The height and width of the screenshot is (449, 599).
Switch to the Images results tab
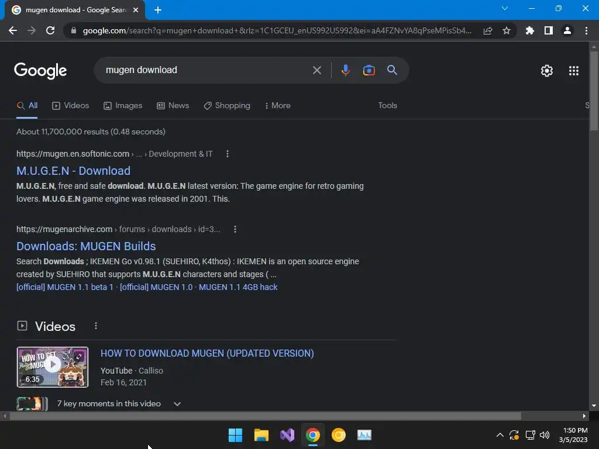[x=123, y=106]
